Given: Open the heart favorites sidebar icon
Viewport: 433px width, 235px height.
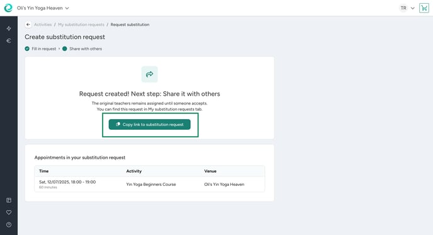Looking at the screenshot, I should pyautogui.click(x=9, y=212).
